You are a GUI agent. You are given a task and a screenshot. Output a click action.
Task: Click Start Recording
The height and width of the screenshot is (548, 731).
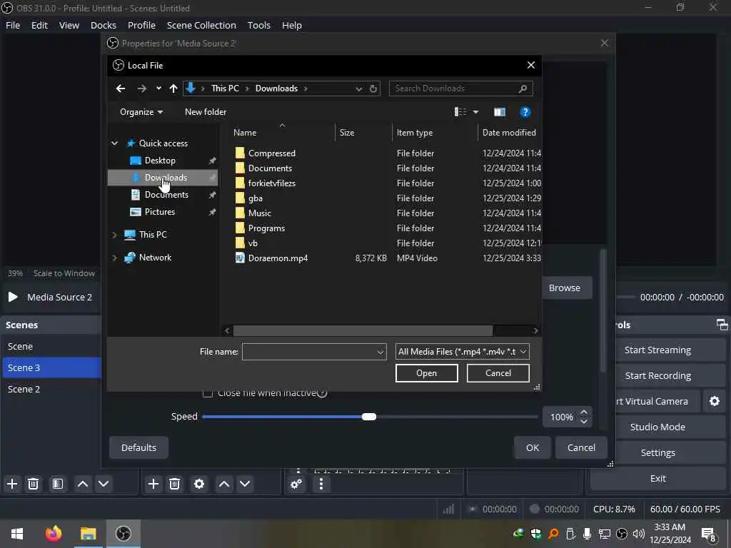coord(657,375)
